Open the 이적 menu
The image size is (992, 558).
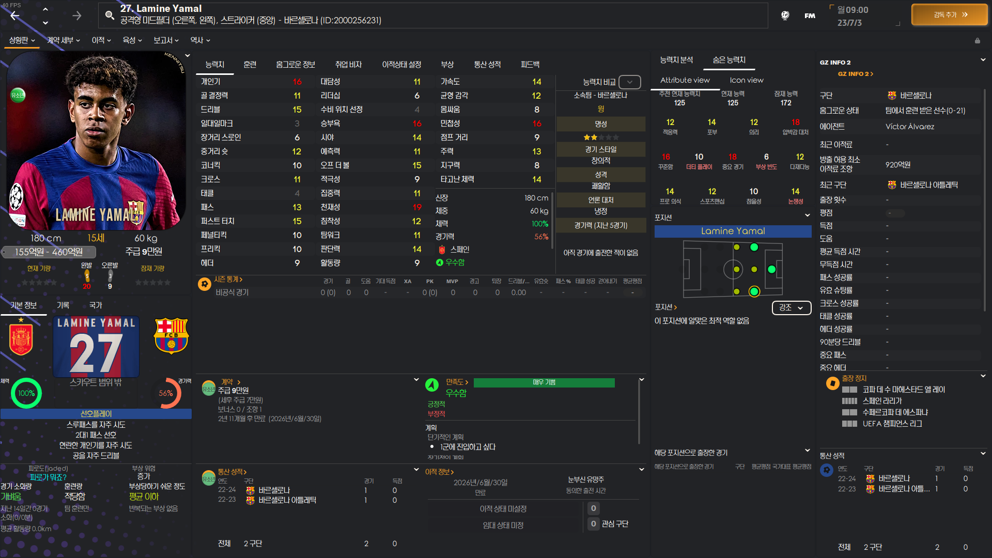tap(101, 40)
